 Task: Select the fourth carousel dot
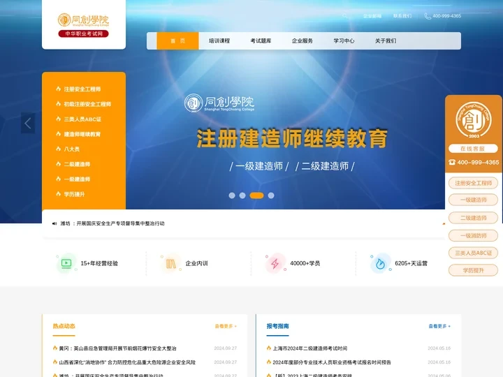[x=271, y=195]
